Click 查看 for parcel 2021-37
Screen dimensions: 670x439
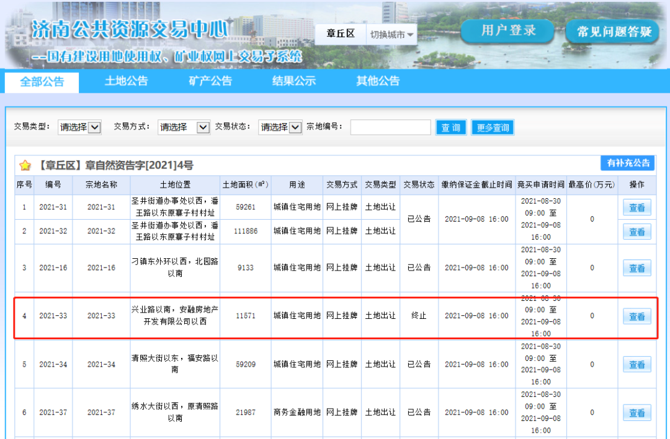636,412
